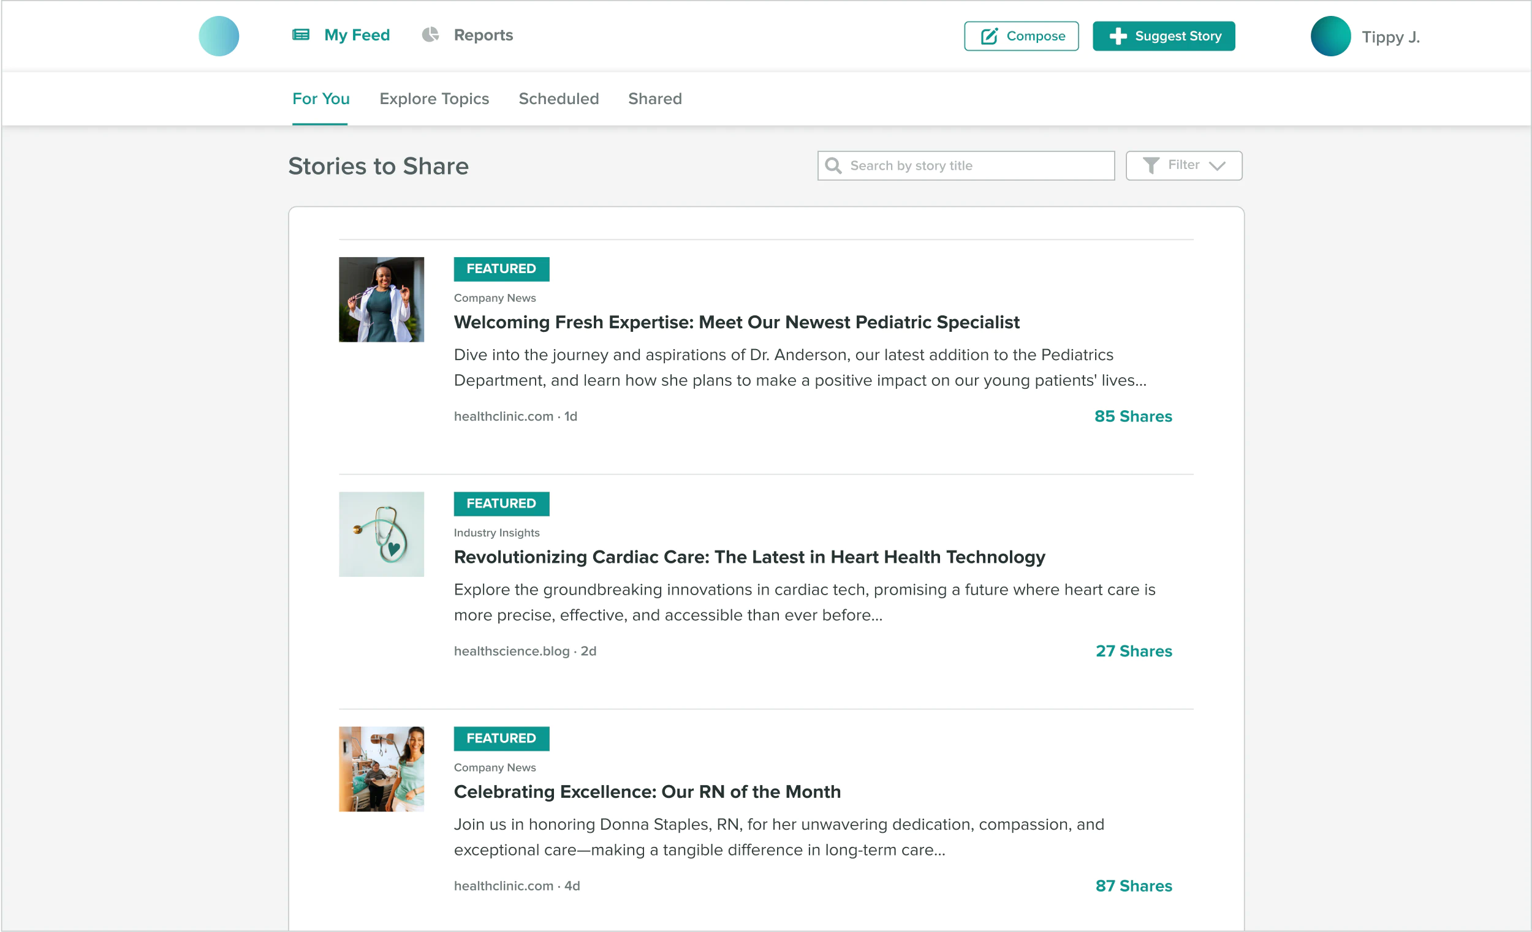Screen dimensions: 1532x932
Task: Open the Shared section menu
Action: 653,99
